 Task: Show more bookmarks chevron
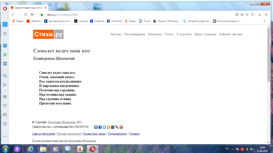(x=264, y=21)
